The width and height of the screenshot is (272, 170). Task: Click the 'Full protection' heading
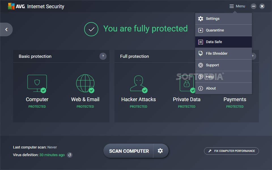(x=134, y=56)
